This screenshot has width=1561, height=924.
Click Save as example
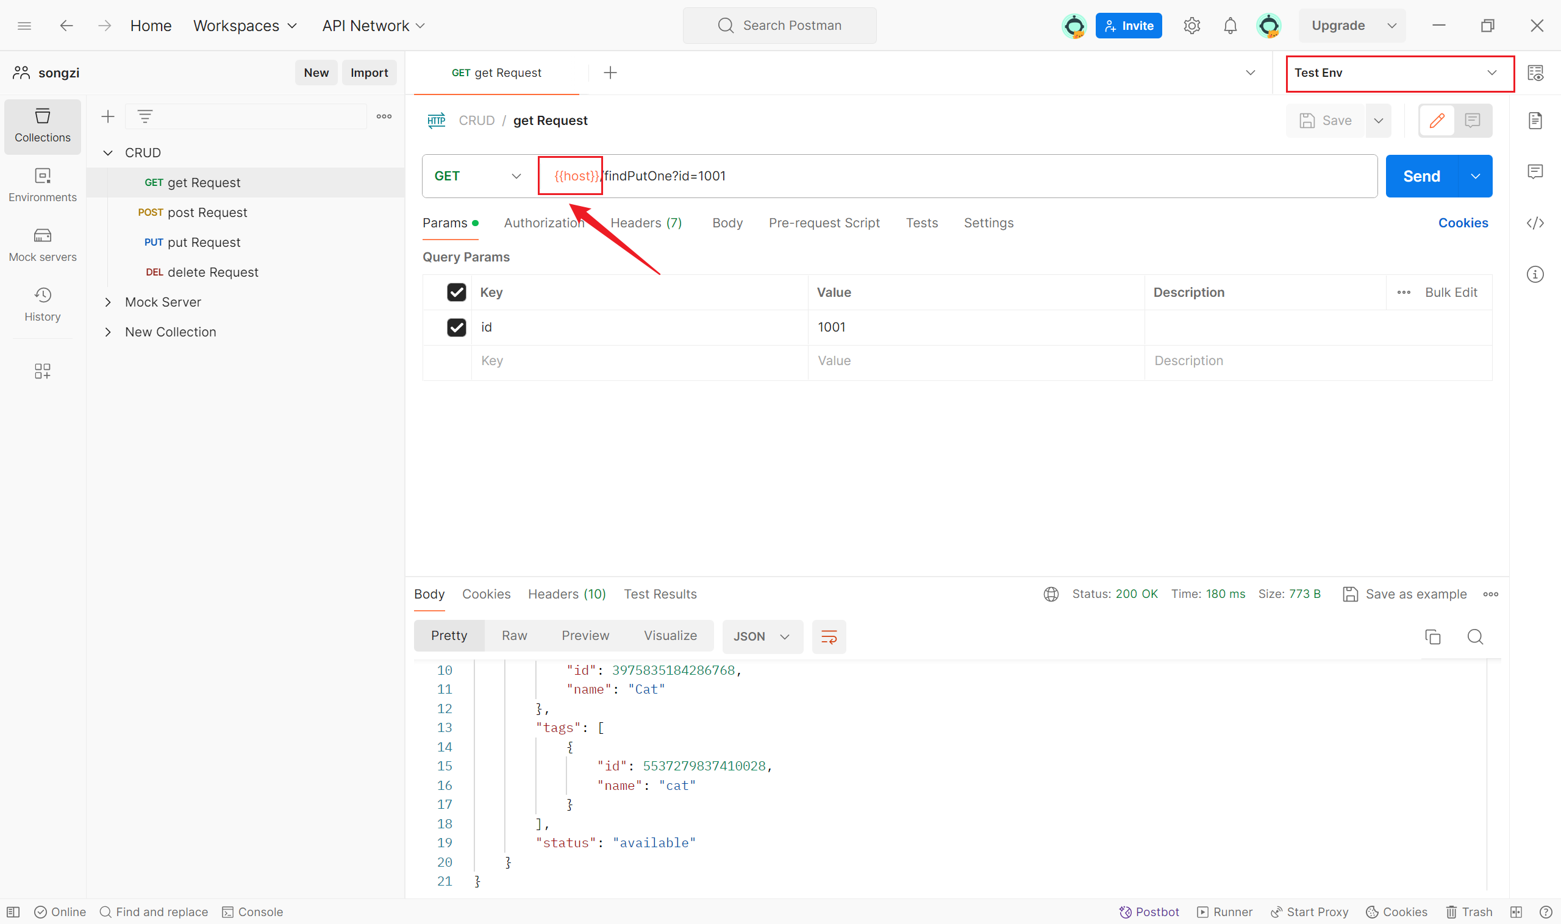[1405, 594]
